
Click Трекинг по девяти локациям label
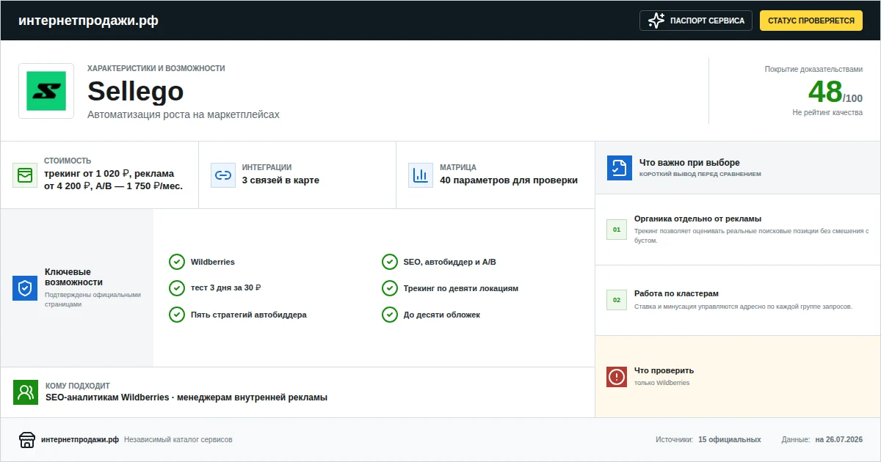pos(461,288)
